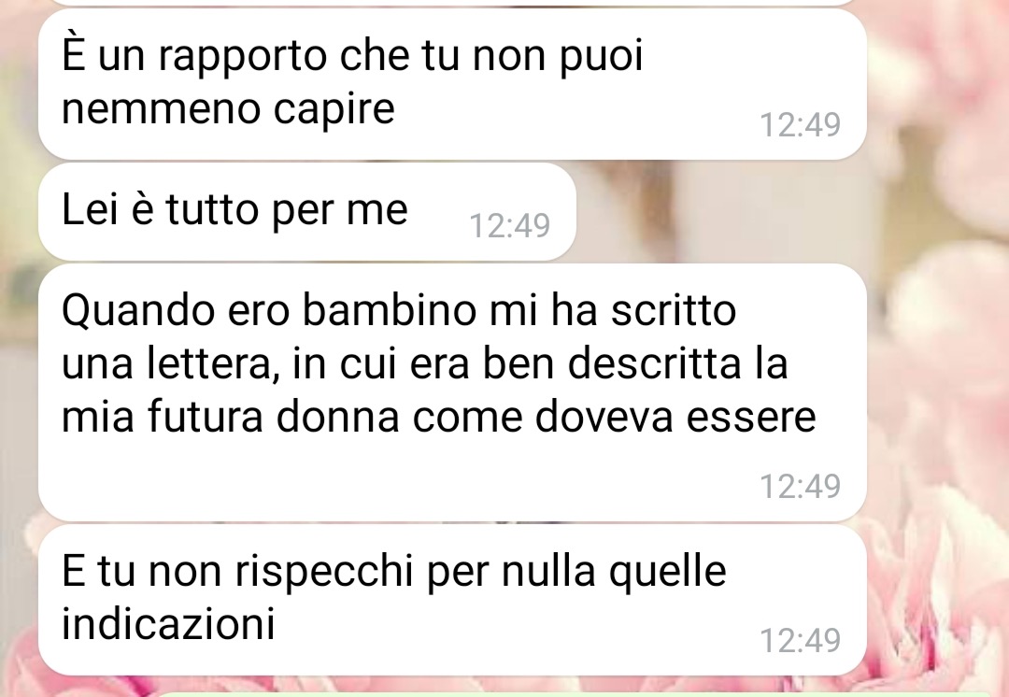The width and height of the screenshot is (1009, 697).
Task: Click the word "indicazioni"
Action: coord(168,623)
